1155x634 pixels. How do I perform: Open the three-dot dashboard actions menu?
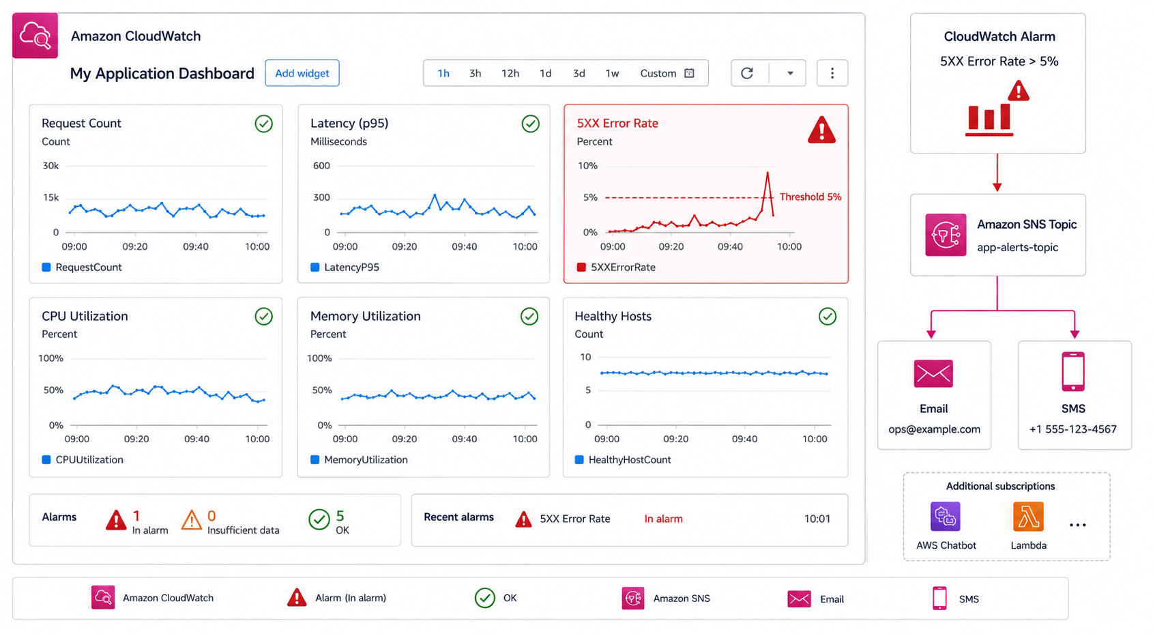click(832, 73)
